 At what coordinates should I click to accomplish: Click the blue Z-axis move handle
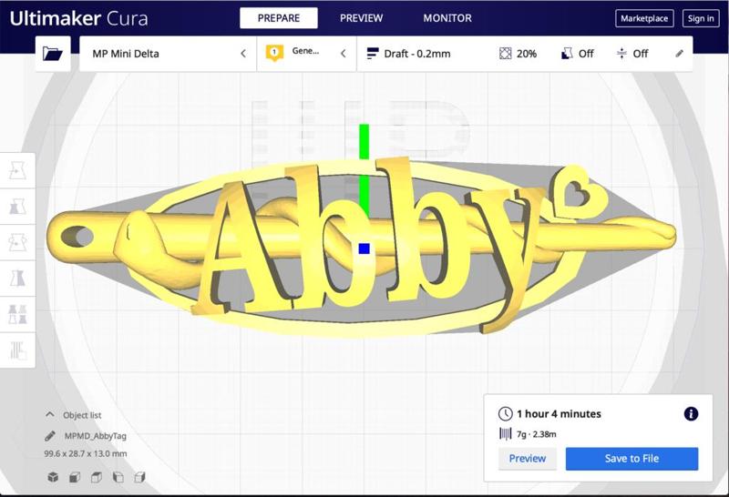[x=364, y=248]
